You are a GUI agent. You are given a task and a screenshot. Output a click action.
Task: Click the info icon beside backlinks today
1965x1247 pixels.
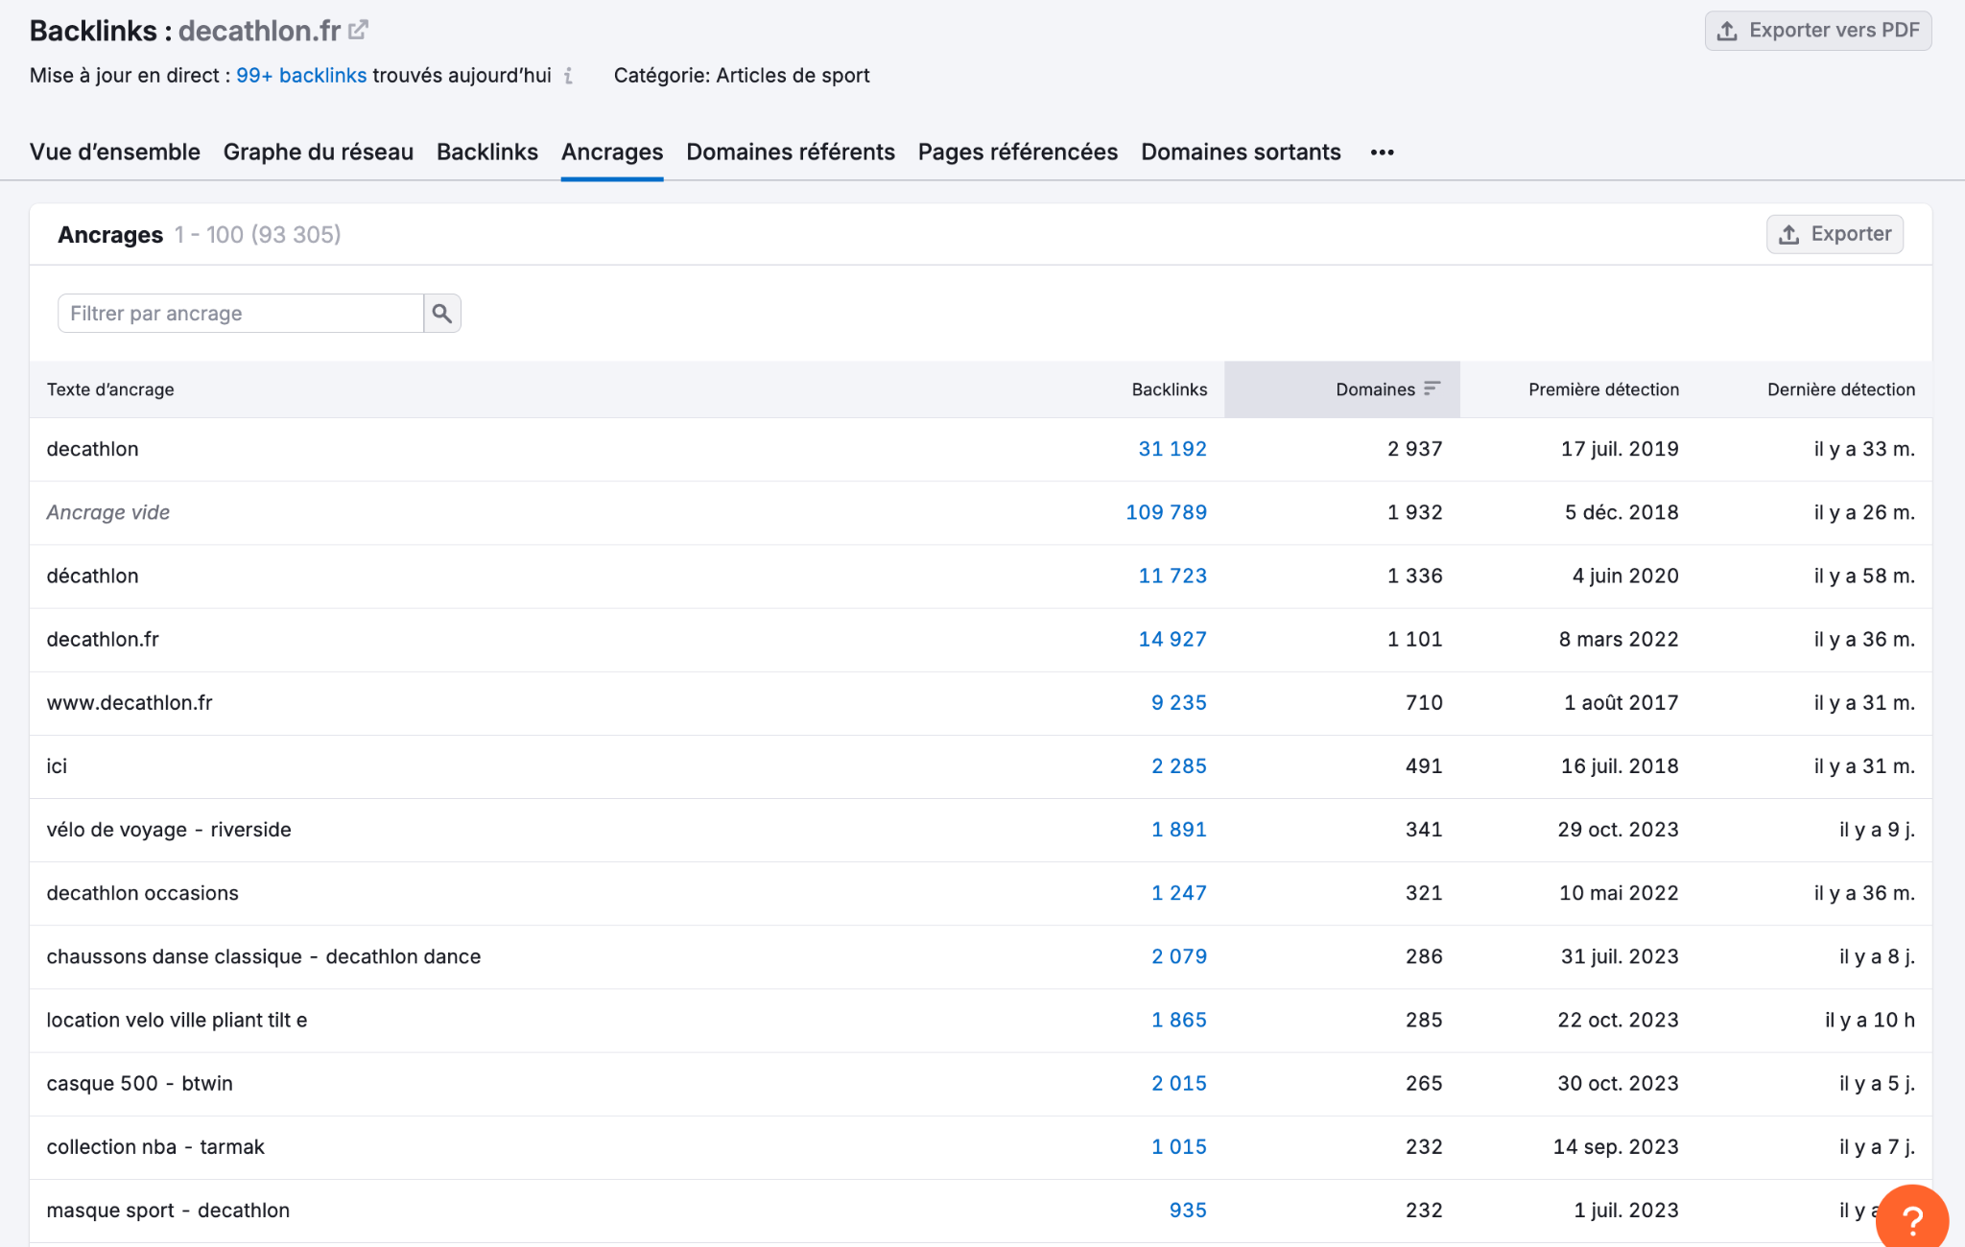click(568, 76)
